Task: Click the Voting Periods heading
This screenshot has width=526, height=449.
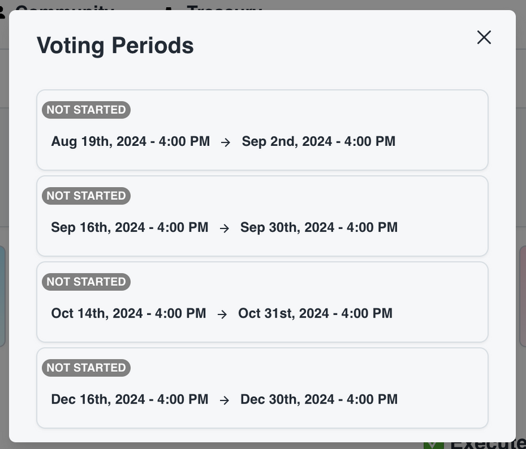Action: tap(115, 45)
